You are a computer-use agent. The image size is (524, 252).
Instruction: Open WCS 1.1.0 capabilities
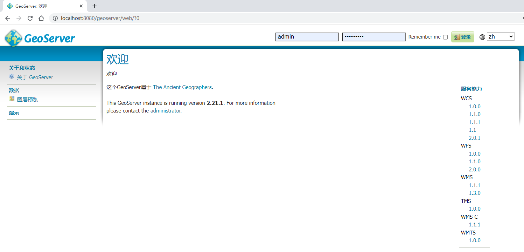pos(475,114)
